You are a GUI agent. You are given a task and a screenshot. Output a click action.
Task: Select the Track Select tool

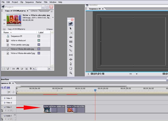(x=71, y=33)
